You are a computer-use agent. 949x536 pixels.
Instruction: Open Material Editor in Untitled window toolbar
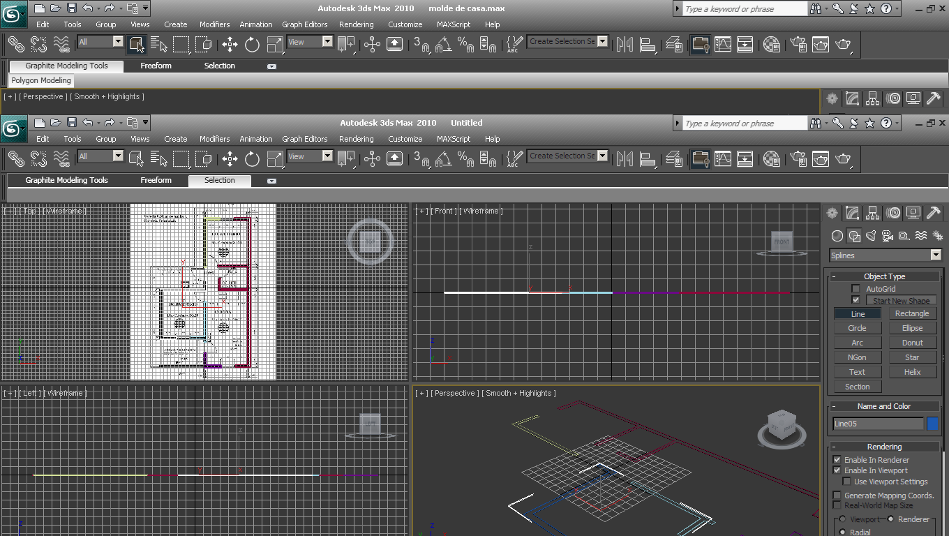771,159
